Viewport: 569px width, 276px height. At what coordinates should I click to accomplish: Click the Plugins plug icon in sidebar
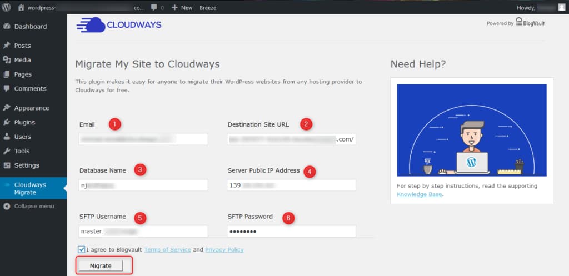pos(7,122)
